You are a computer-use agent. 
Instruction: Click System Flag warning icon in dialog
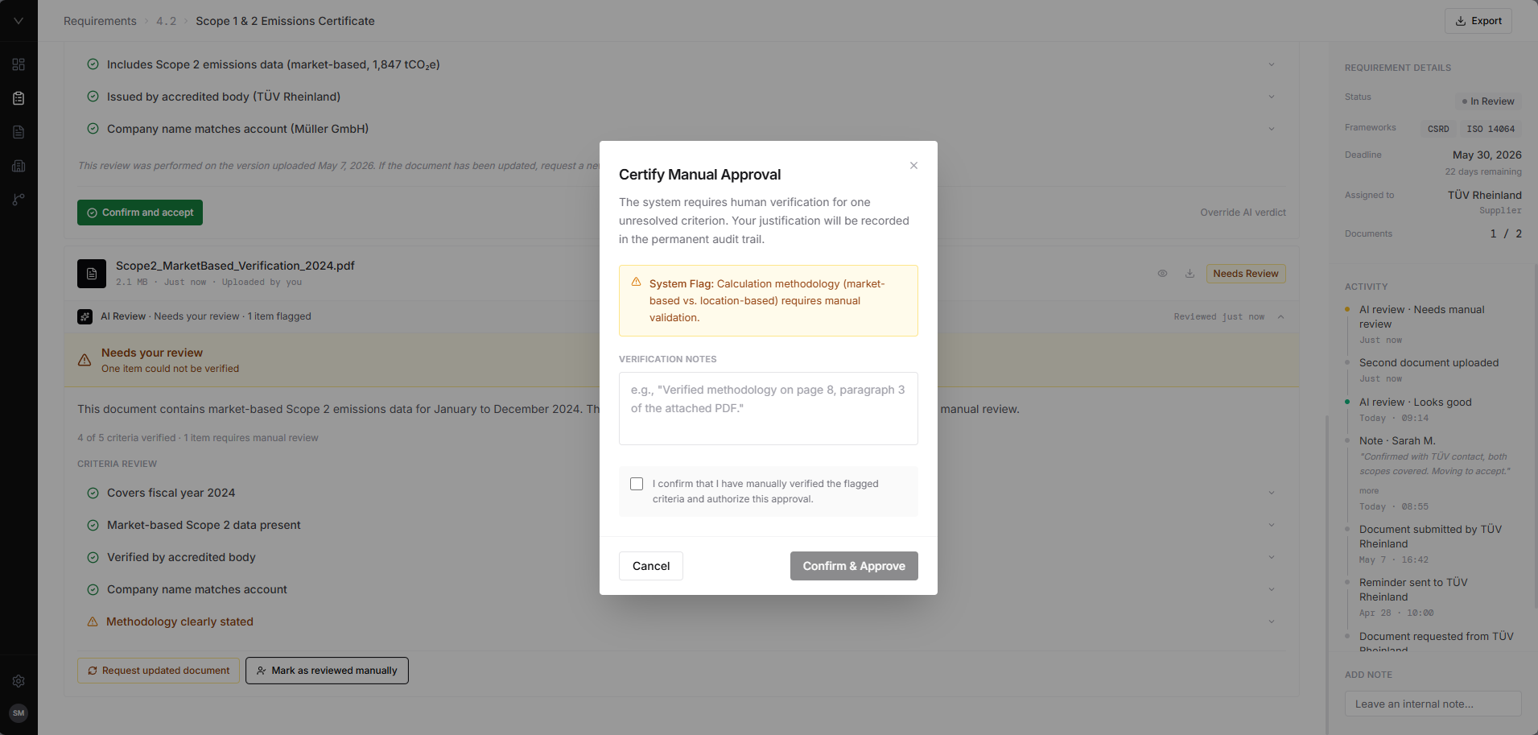point(636,282)
